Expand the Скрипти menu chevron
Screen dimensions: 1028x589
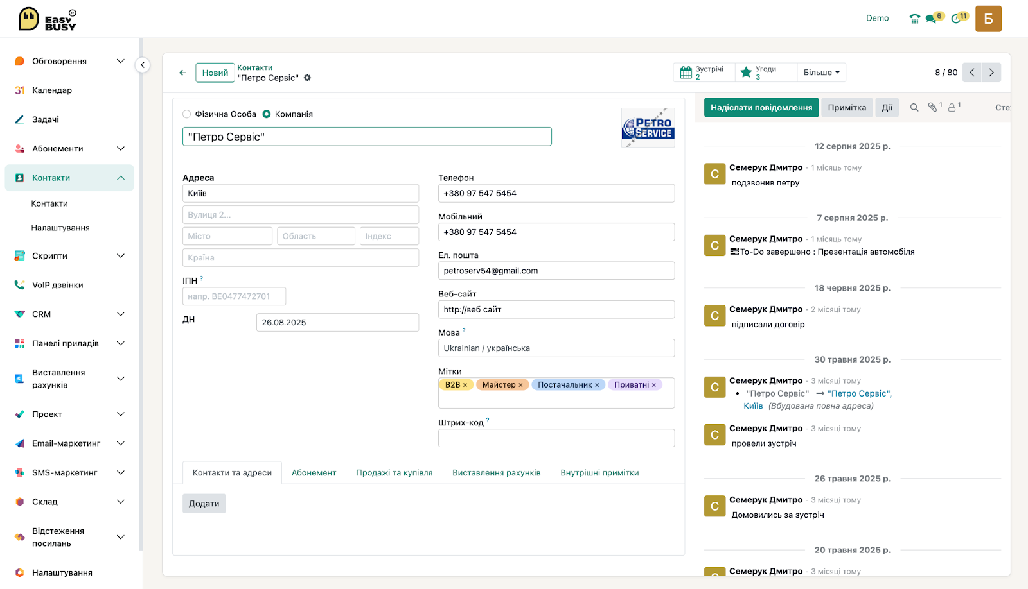click(120, 256)
